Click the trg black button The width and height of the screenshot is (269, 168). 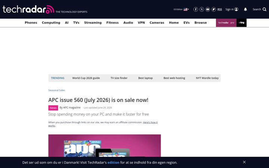coord(242,23)
